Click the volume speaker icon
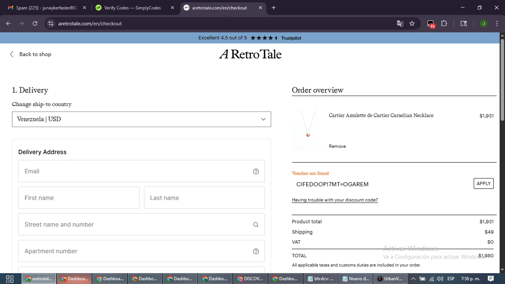 (440, 279)
